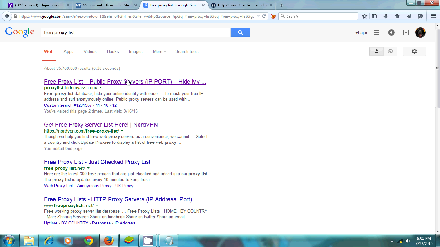This screenshot has height=247, width=440.
Task: Open a new browser tab
Action: click(x=282, y=5)
